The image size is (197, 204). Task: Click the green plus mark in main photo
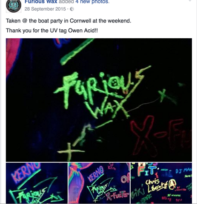[70, 152]
